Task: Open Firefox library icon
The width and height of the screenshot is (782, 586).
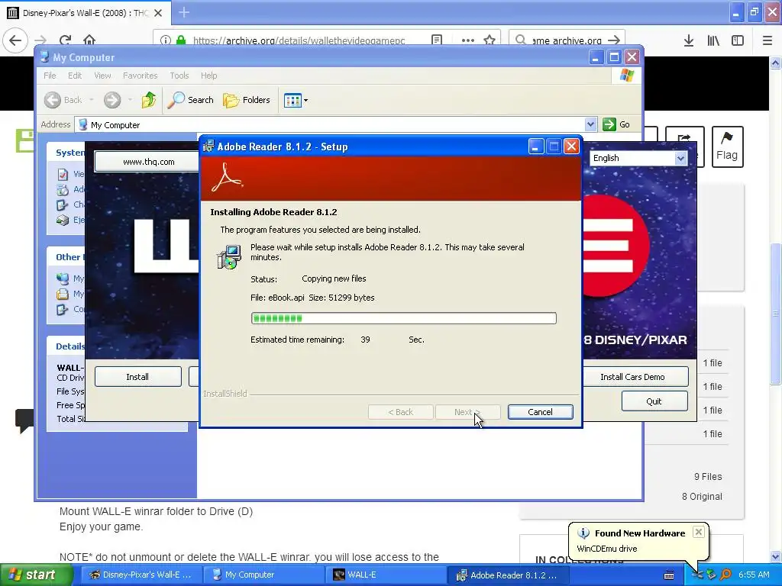Action: coord(713,40)
